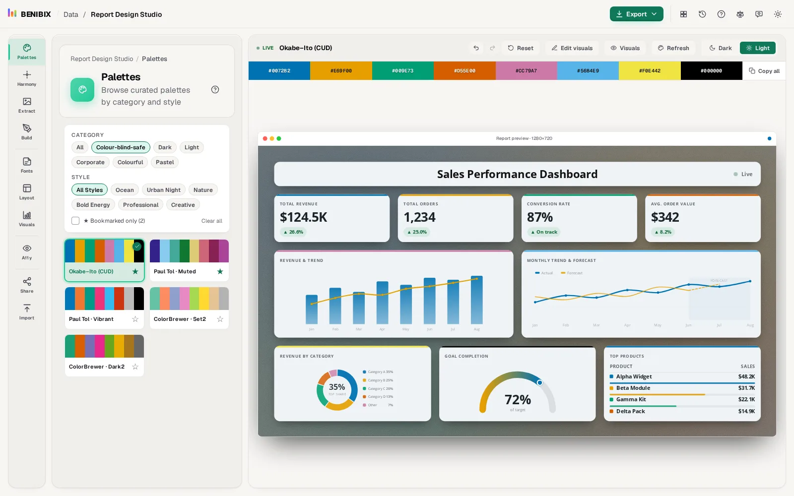
Task: Open the Import option in sidebar
Action: click(x=27, y=312)
